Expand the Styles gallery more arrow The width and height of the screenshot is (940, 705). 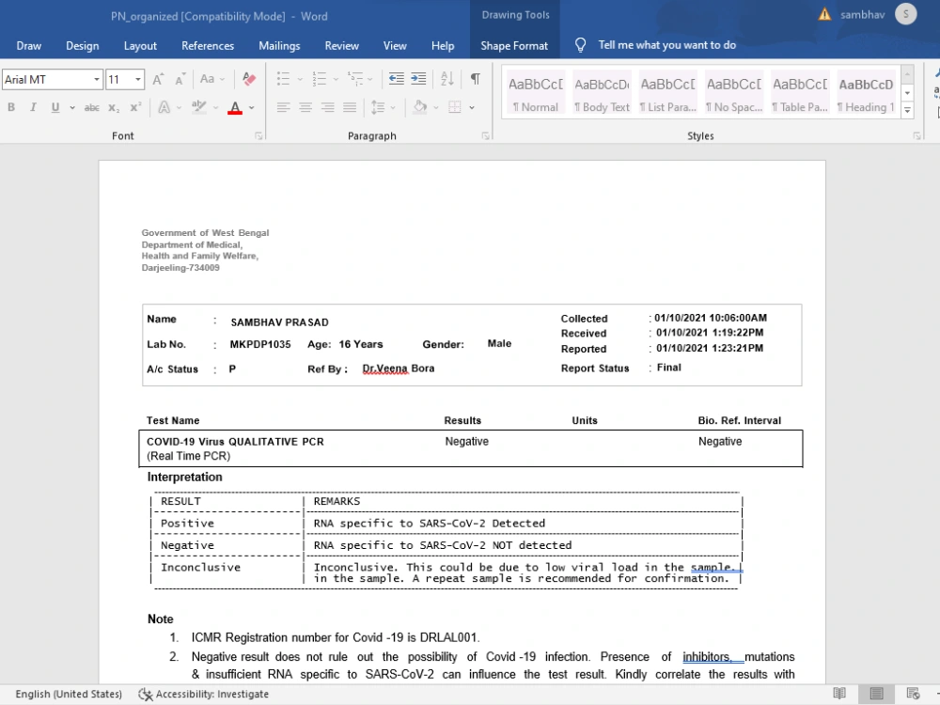point(908,110)
